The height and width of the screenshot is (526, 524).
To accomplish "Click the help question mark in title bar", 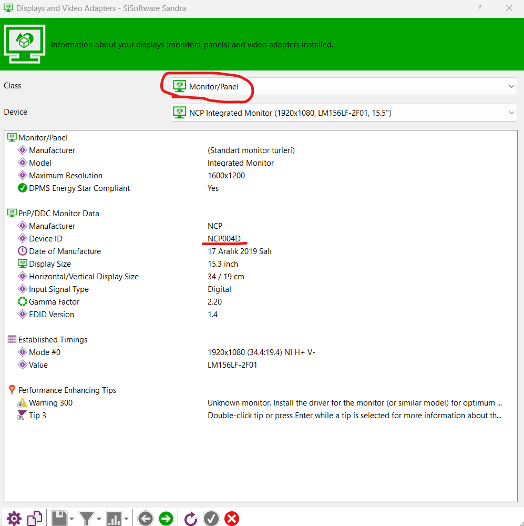I will click(x=479, y=8).
